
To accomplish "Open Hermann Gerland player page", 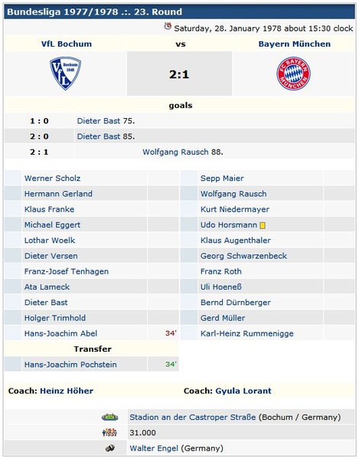I will pyautogui.click(x=58, y=194).
